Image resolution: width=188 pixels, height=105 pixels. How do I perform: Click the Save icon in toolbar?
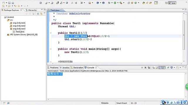(x=9, y=3)
